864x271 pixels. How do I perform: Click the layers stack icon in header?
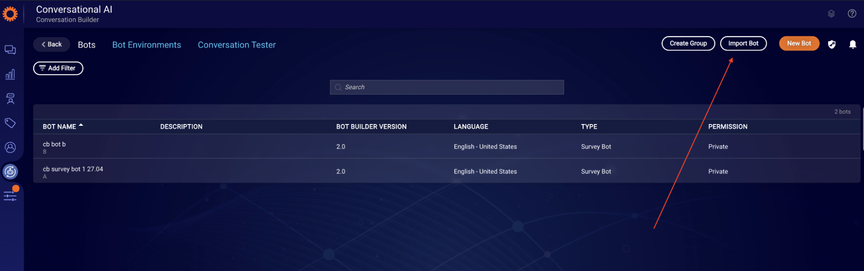click(831, 14)
